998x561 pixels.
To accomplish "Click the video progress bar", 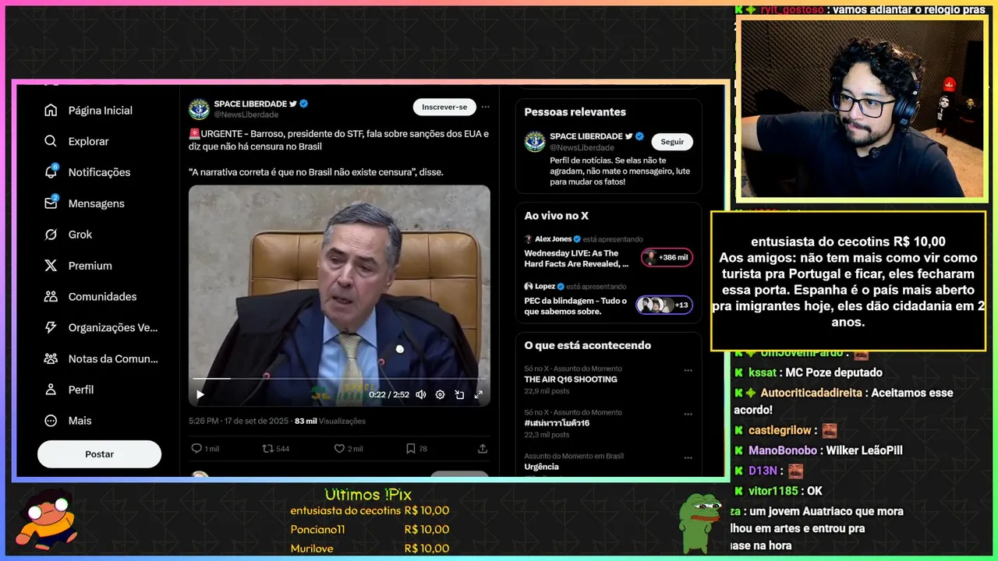I will [339, 379].
